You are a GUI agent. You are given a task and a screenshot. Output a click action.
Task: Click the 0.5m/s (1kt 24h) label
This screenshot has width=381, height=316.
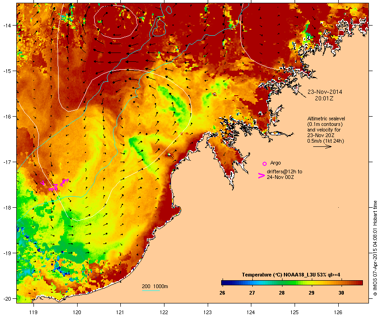coord(326,141)
